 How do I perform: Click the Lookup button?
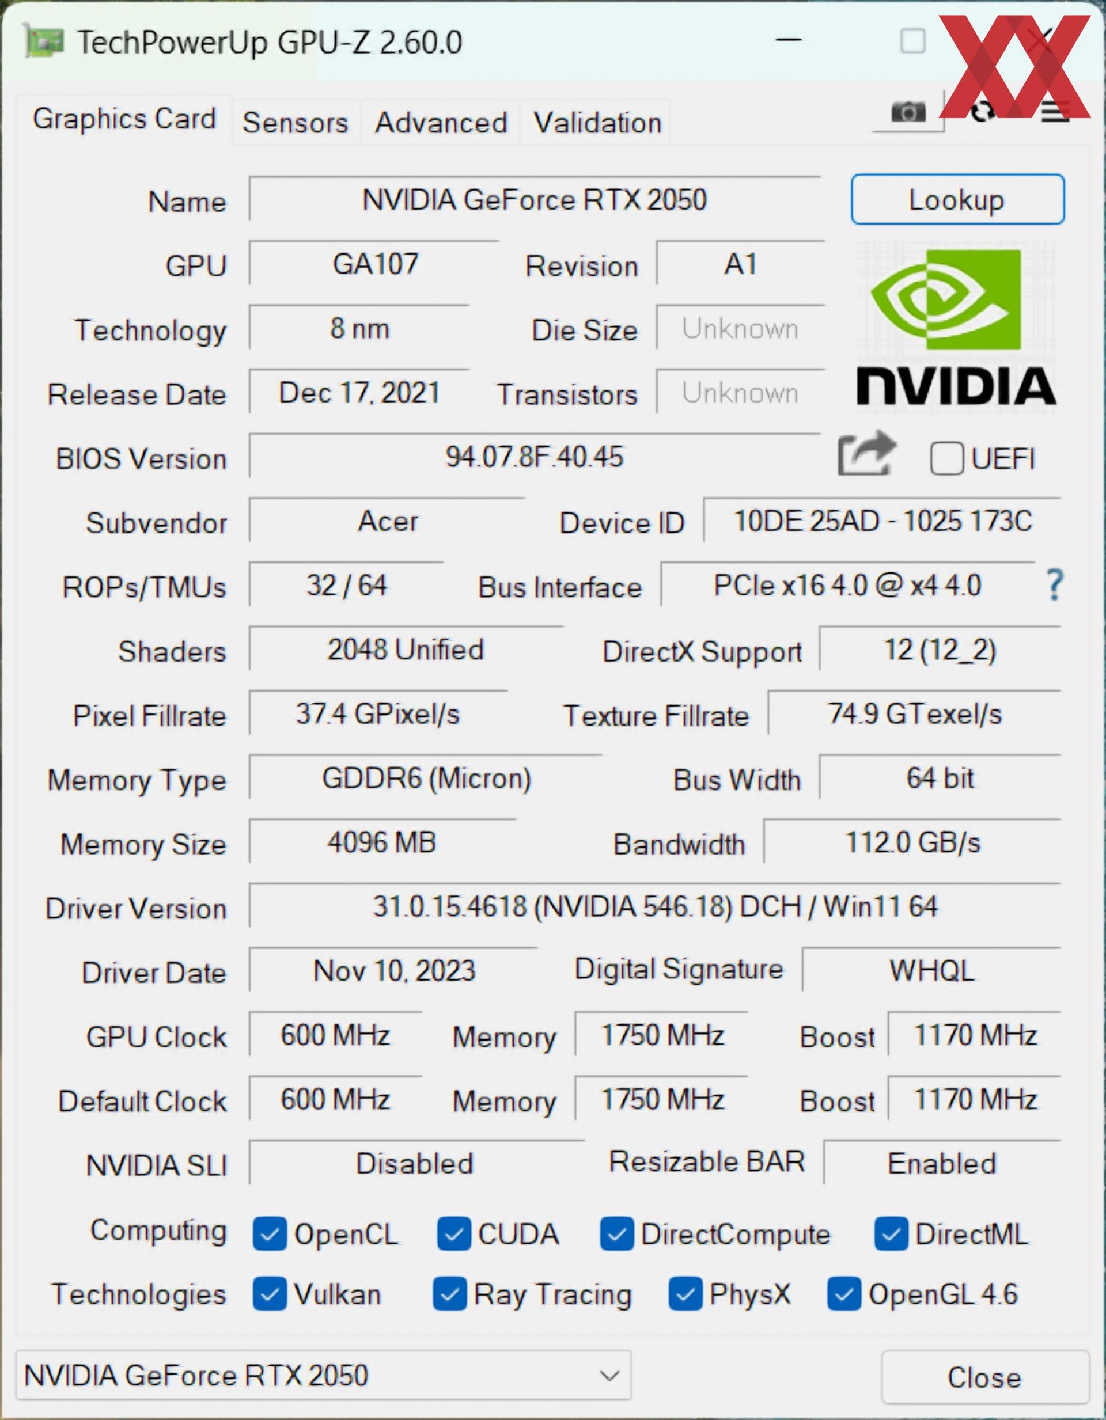pos(957,199)
